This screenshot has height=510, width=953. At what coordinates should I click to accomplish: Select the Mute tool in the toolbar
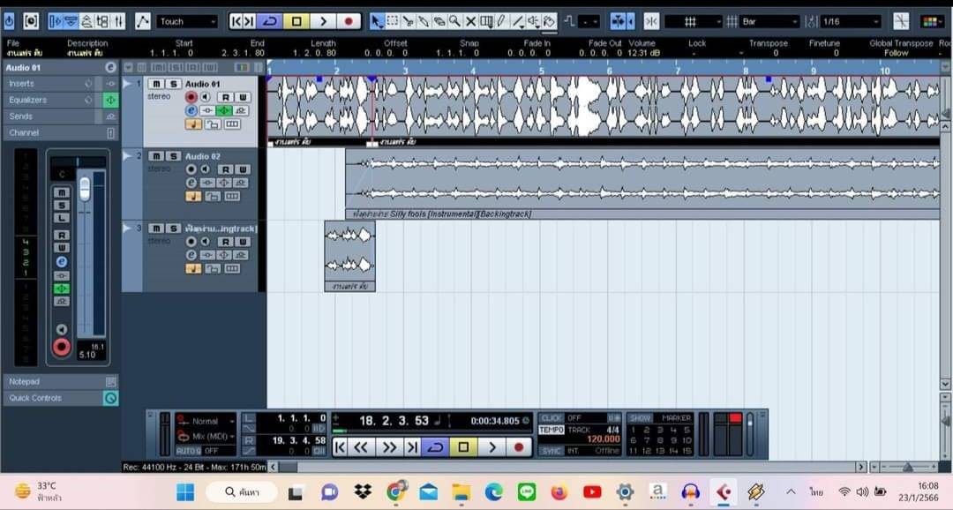[x=470, y=21]
